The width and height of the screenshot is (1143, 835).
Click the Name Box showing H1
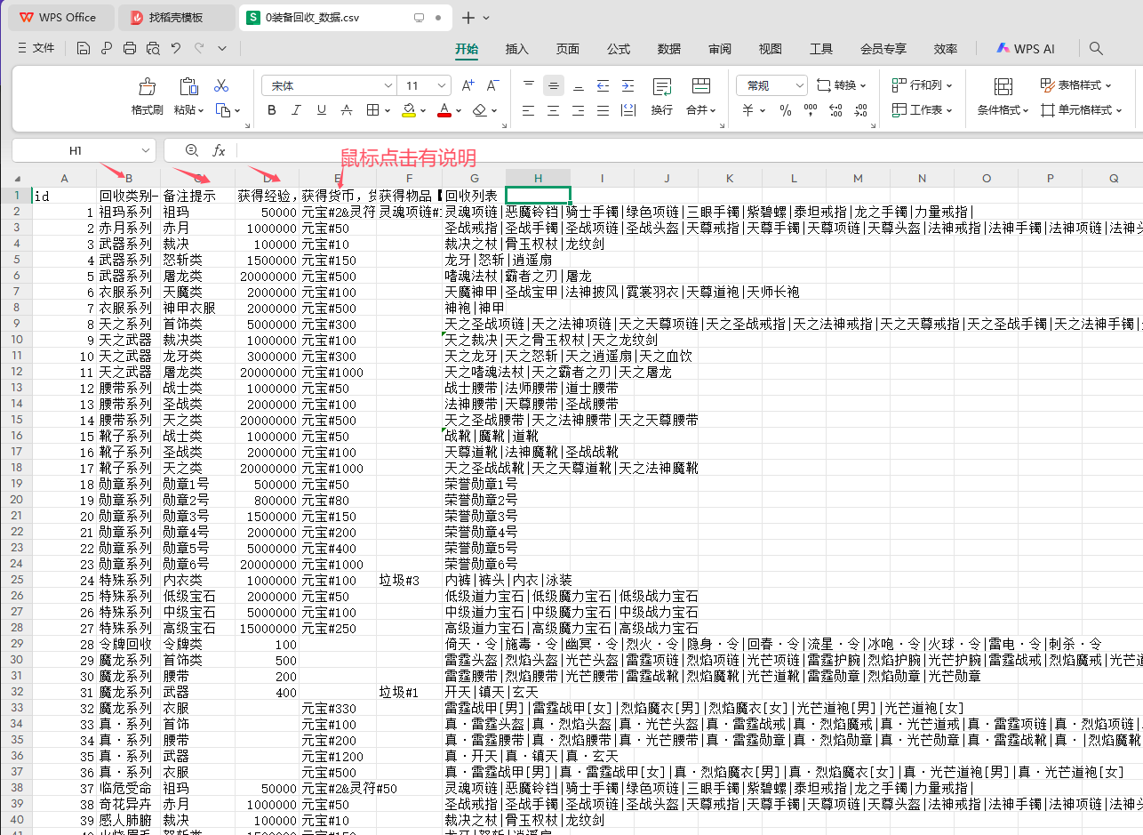pos(76,150)
